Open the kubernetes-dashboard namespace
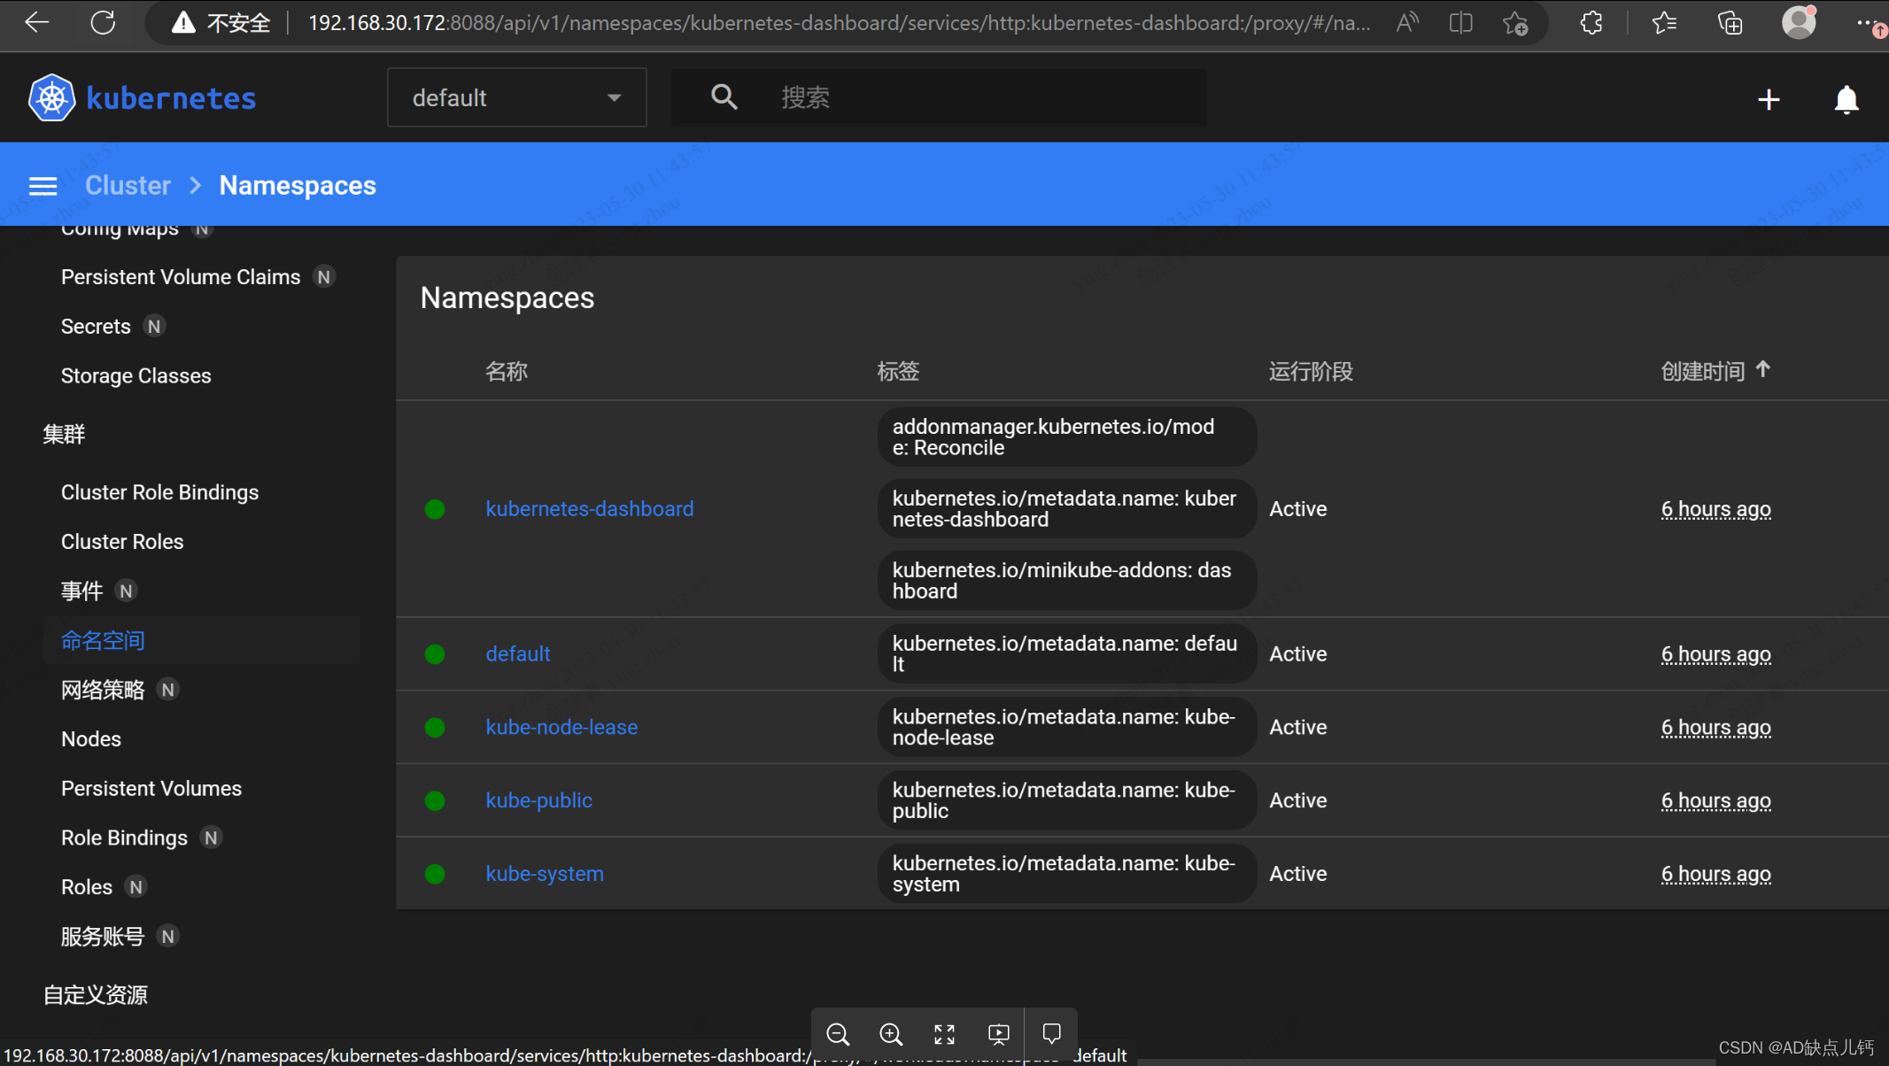This screenshot has width=1889, height=1066. 588,508
